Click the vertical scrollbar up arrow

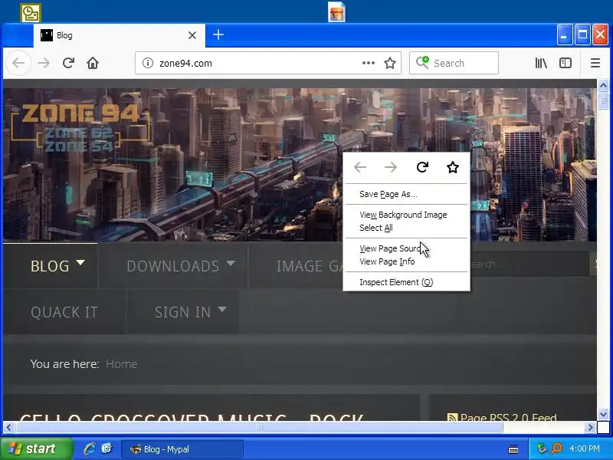603,85
